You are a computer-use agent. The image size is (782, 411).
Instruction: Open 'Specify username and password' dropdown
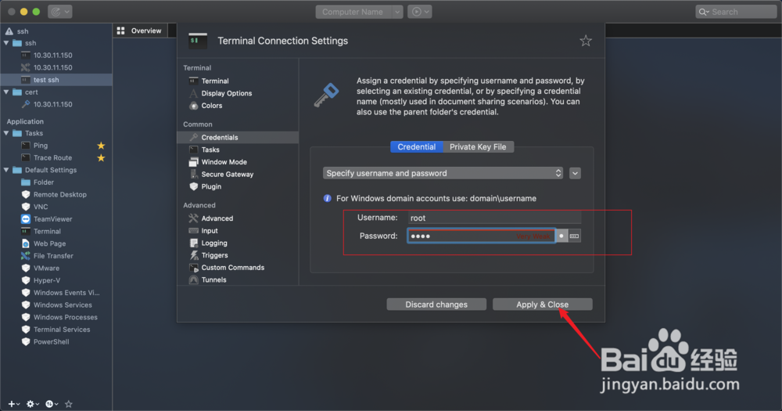click(443, 173)
